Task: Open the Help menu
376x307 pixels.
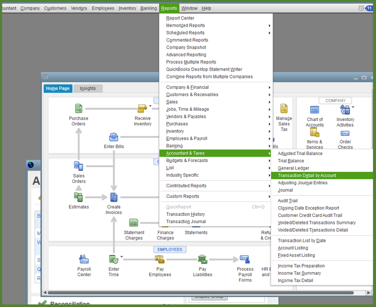Action: pos(206,8)
